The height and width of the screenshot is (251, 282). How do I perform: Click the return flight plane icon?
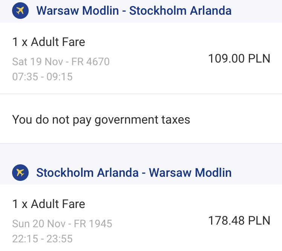20,173
